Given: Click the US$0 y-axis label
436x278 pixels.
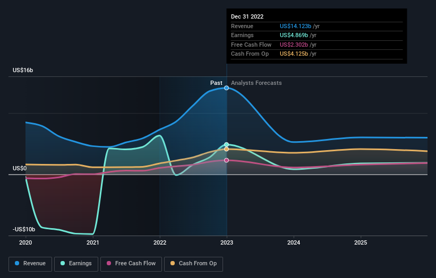Looking at the screenshot, I should [20, 168].
